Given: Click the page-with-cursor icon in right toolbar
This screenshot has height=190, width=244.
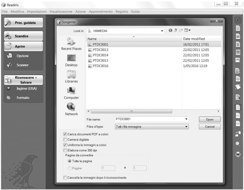Looking at the screenshot, I should [238, 97].
